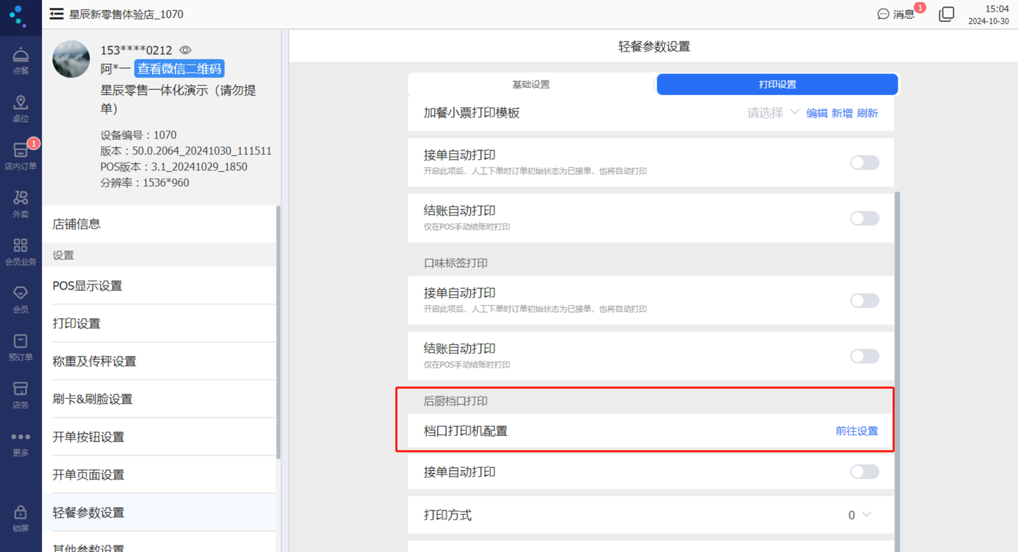This screenshot has height=552, width=1018.
Task: Toggle 结账自动打印 under 口味标签打印
Action: pyautogui.click(x=865, y=356)
